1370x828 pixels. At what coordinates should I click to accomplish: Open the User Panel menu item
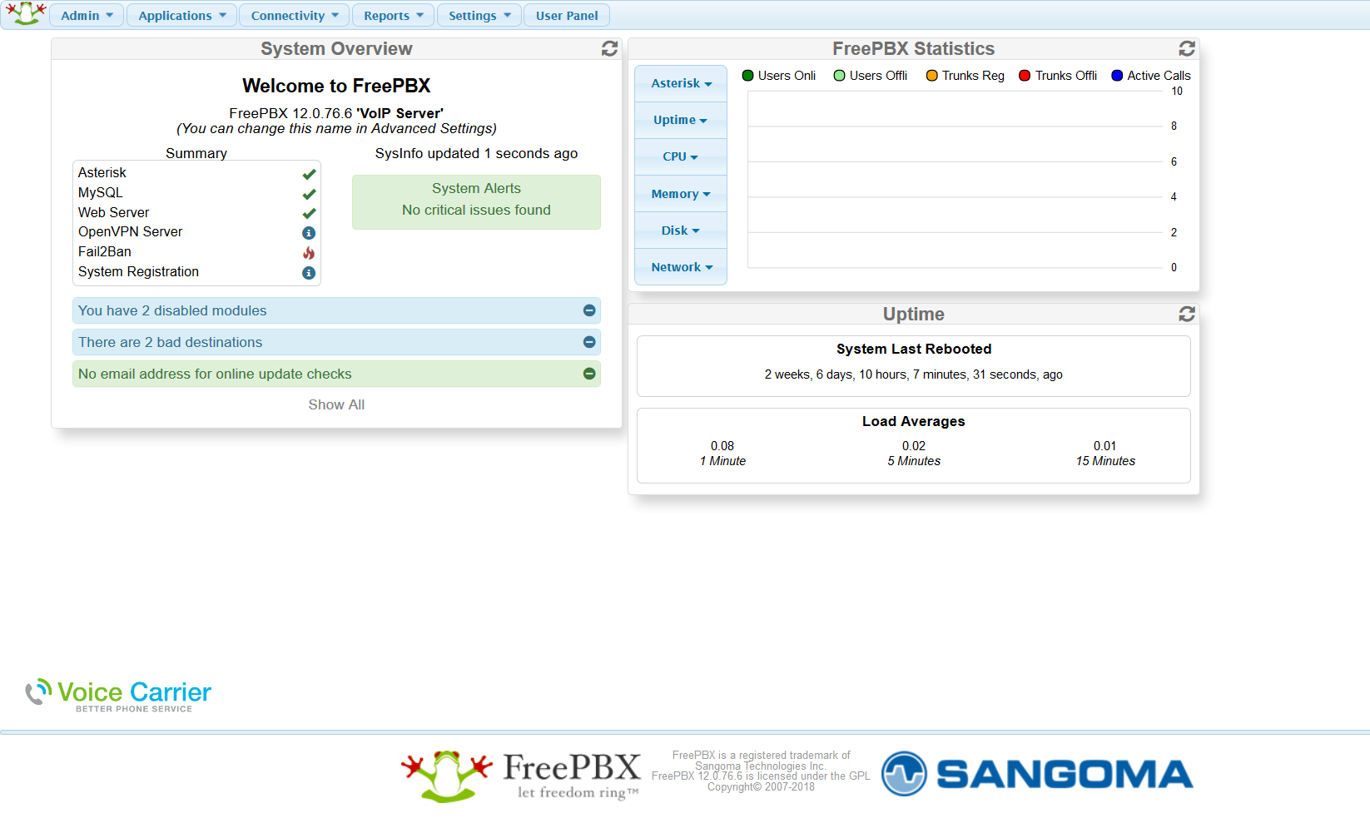pyautogui.click(x=567, y=15)
